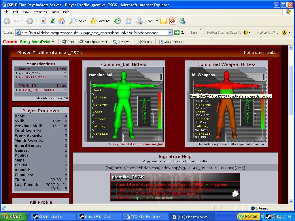Open the Tools menu
The height and width of the screenshot is (221, 295).
[x=55, y=12]
